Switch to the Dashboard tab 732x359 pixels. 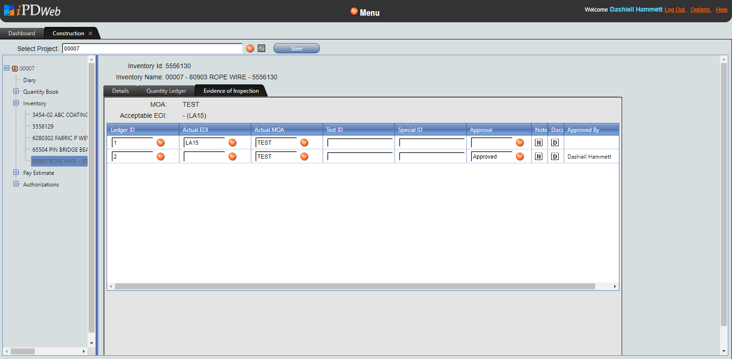point(22,33)
